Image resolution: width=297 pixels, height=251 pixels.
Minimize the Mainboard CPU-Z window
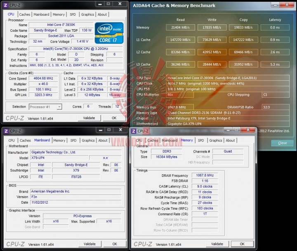point(101,130)
